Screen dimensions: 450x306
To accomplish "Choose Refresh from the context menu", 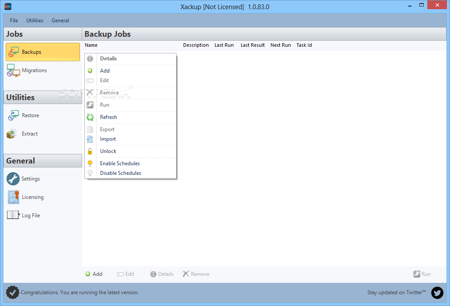I will (x=130, y=117).
